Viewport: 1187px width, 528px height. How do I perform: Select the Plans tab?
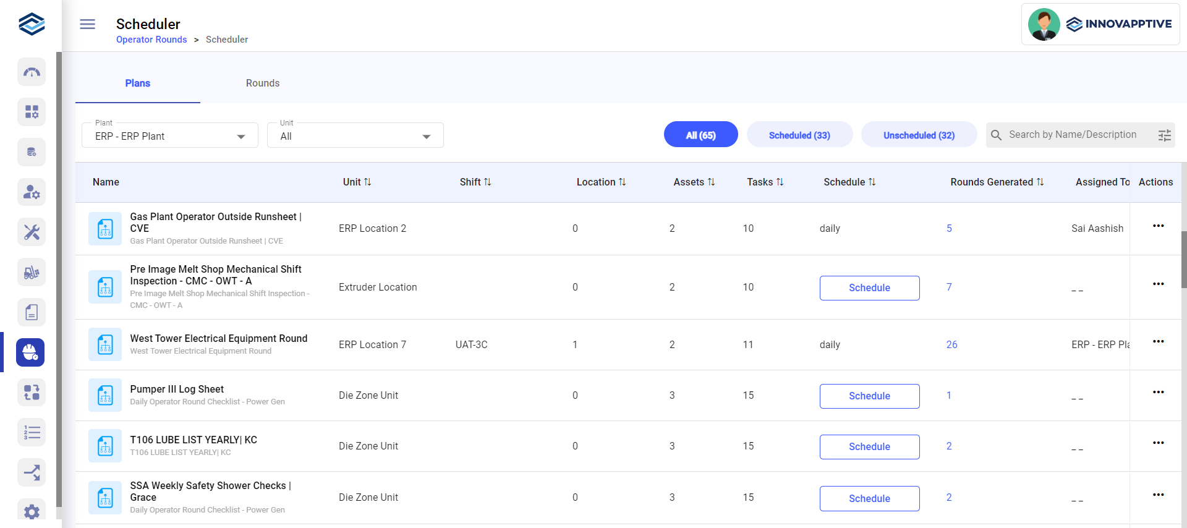[x=137, y=83]
